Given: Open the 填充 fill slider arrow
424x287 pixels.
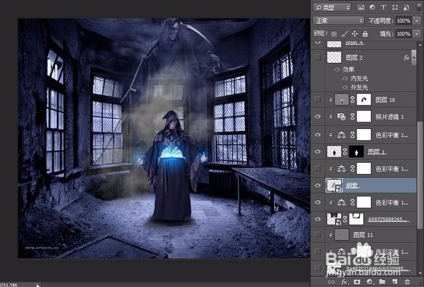Looking at the screenshot, I should click(417, 34).
